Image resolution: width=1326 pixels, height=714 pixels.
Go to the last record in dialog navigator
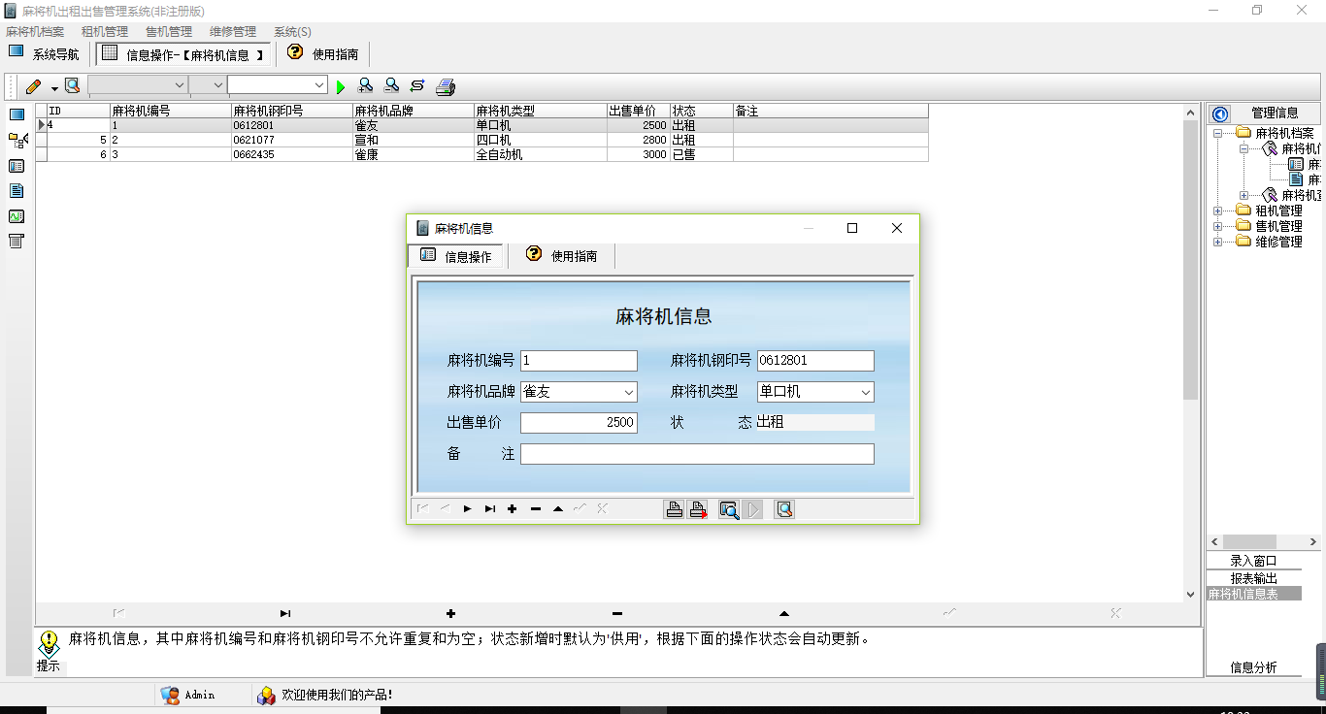pos(490,509)
